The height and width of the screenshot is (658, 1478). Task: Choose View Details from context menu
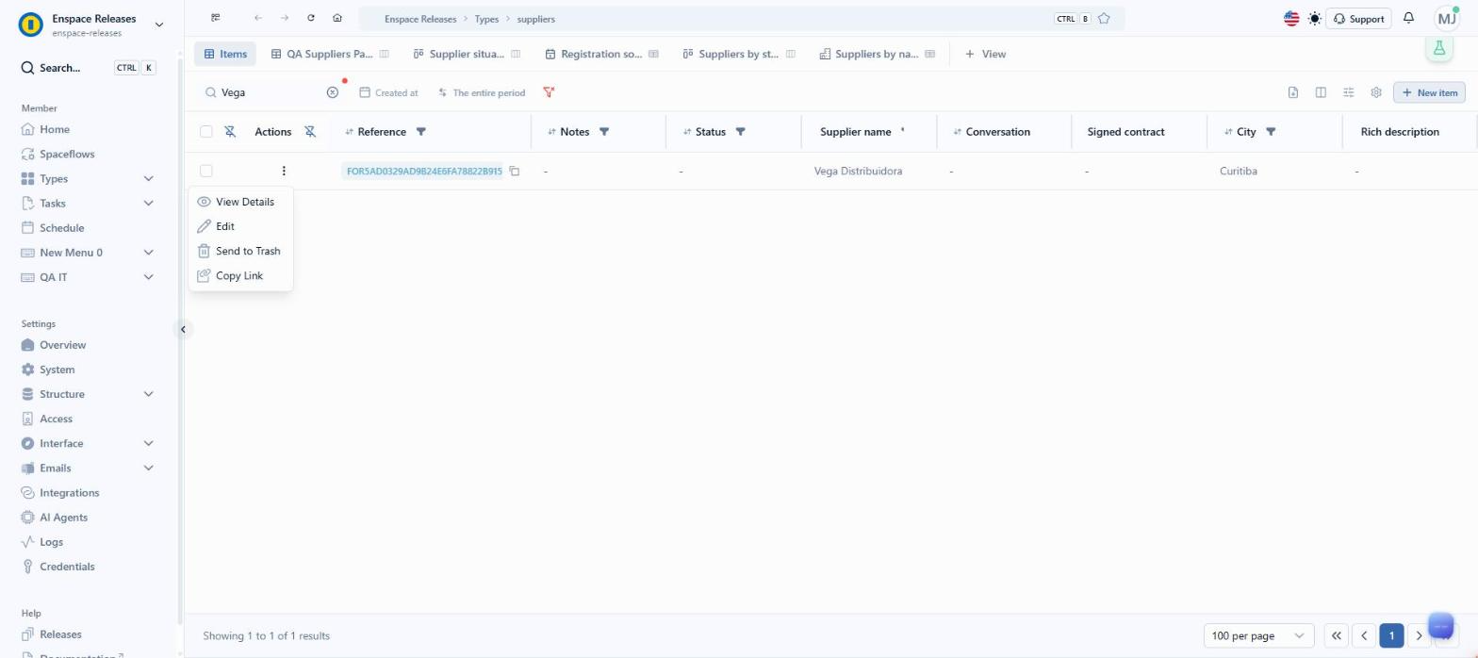click(x=240, y=202)
